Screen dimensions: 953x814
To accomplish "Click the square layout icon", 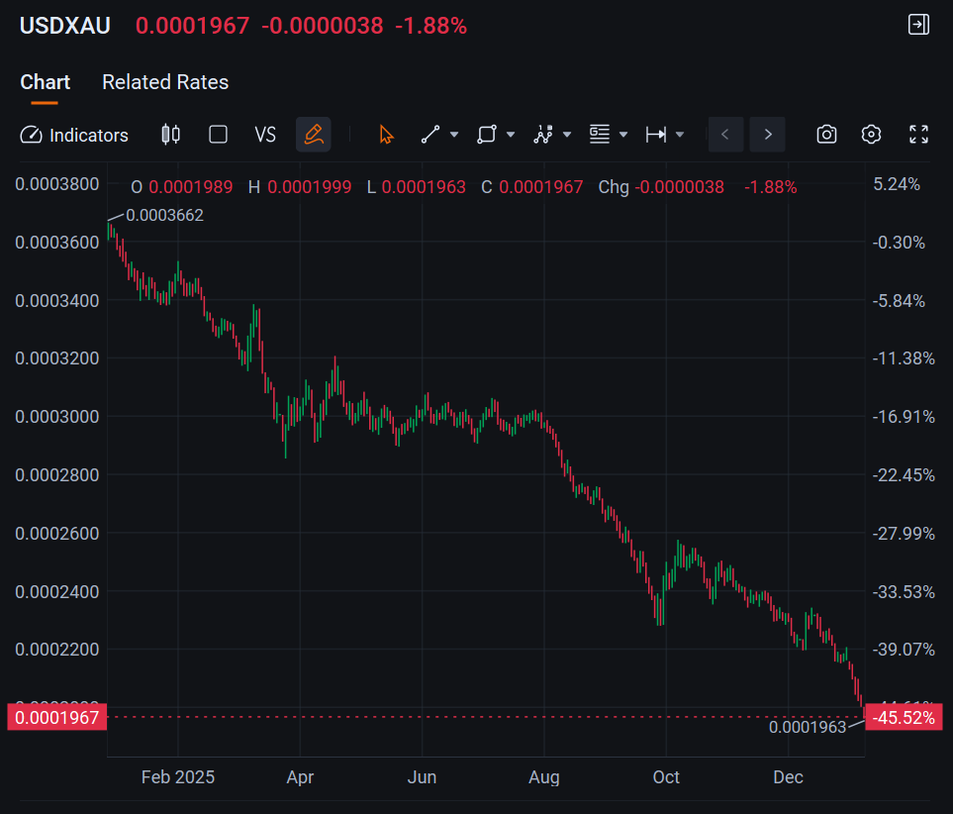I will point(218,135).
